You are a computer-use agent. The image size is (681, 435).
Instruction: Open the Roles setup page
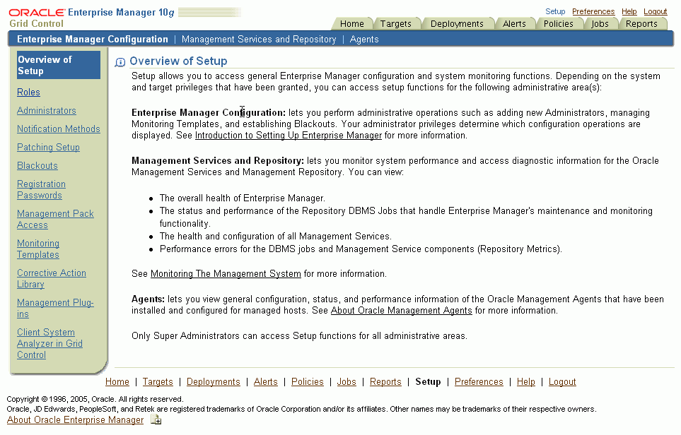(28, 92)
